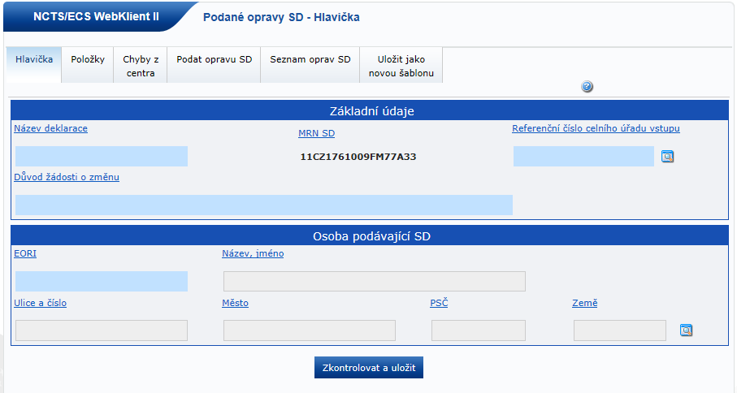Click the blue help question mark icon
737x393 pixels.
click(x=587, y=87)
